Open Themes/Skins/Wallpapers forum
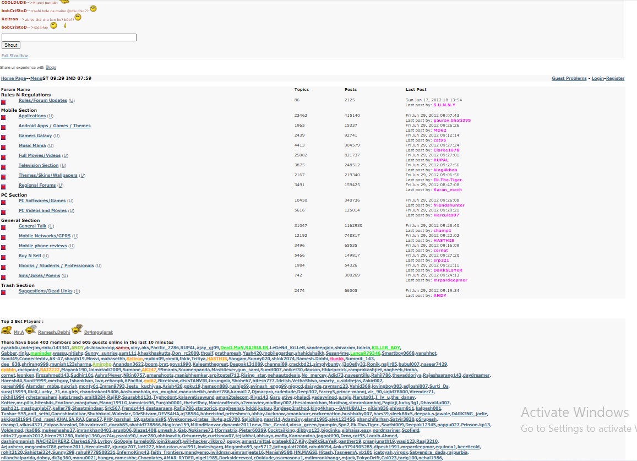The width and height of the screenshot is (637, 461). pos(48,175)
